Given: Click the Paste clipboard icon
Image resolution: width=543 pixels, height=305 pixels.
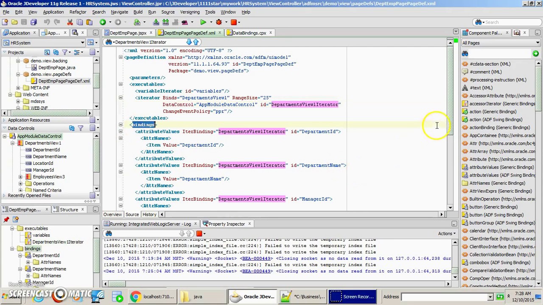Looking at the screenshot, I should point(89,22).
